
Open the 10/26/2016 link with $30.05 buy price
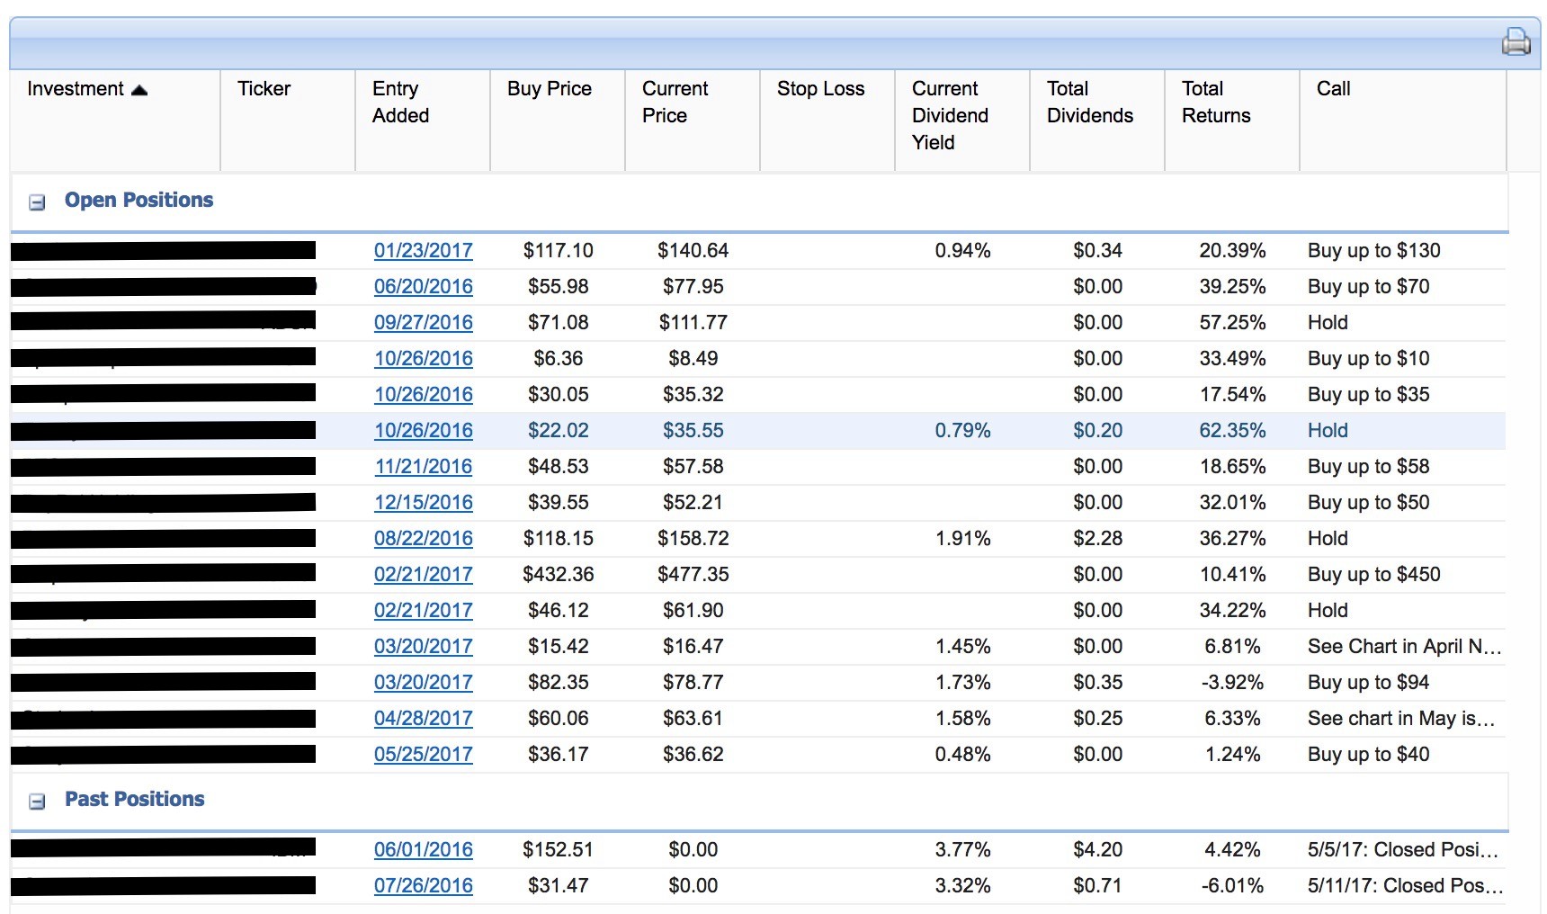(x=424, y=395)
